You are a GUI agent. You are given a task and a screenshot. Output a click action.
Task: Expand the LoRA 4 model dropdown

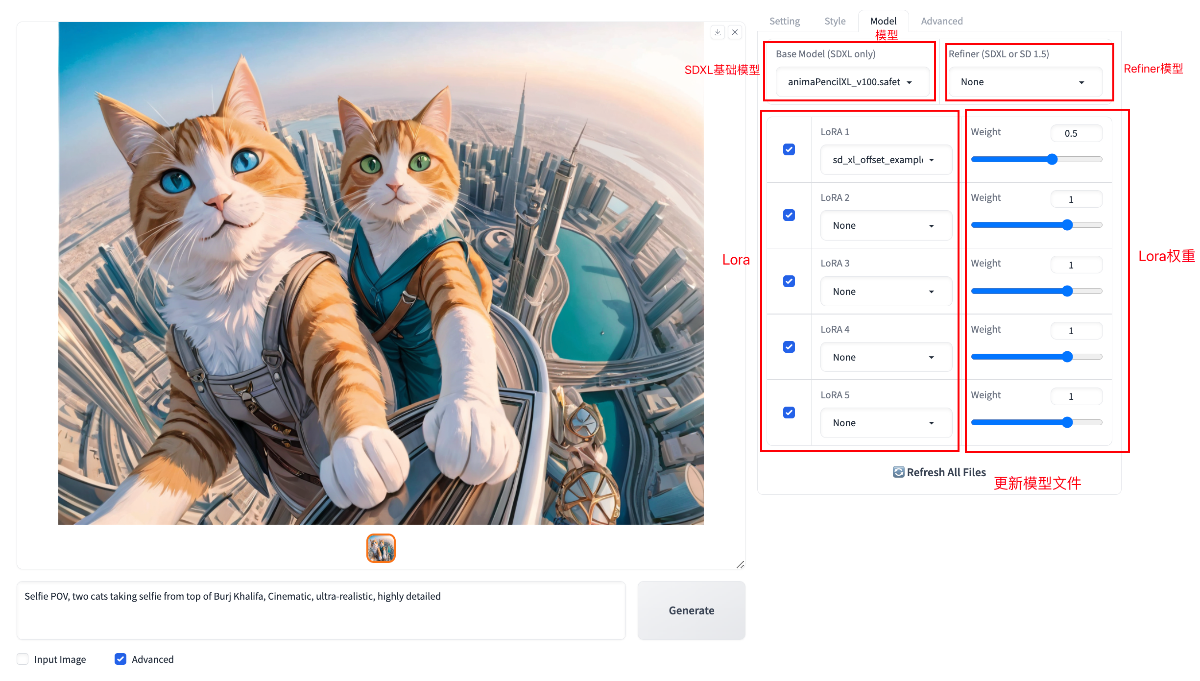886,357
